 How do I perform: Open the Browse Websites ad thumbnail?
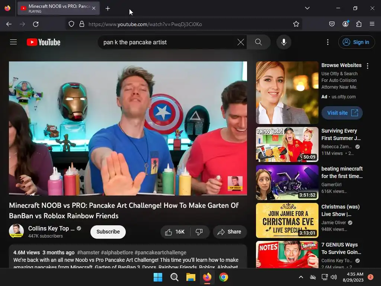(287, 92)
